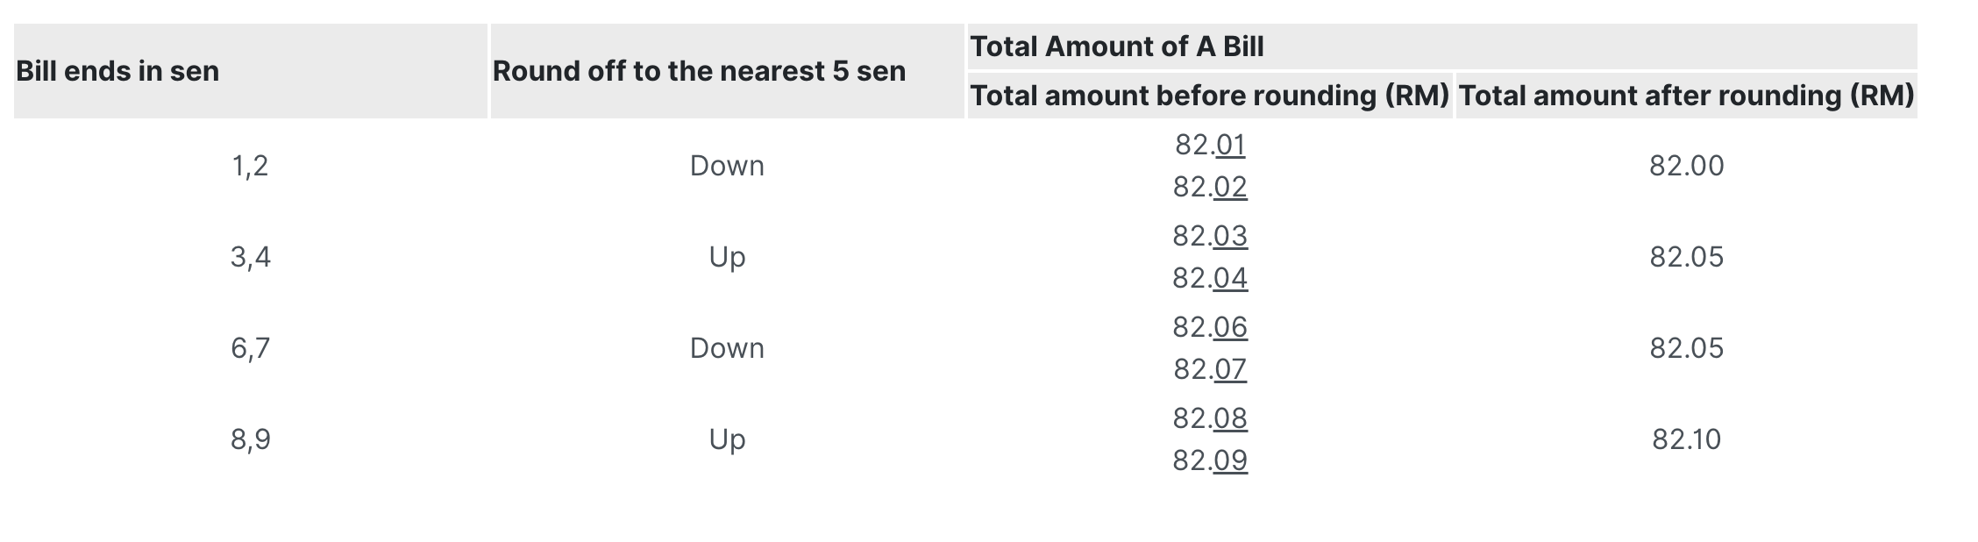
Task: Click the underlined 82.02 amount
Action: [1210, 187]
